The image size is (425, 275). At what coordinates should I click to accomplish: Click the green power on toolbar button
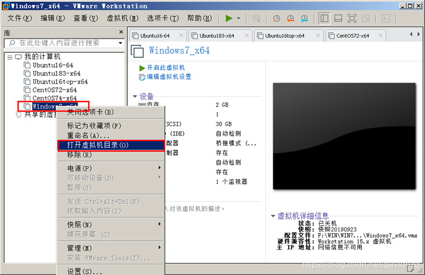click(229, 18)
